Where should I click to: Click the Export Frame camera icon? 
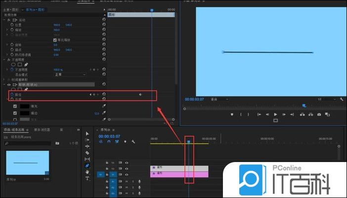(x=319, y=114)
